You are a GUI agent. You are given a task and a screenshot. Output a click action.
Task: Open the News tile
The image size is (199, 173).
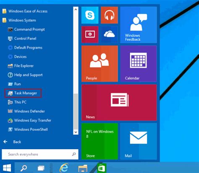pos(119,103)
